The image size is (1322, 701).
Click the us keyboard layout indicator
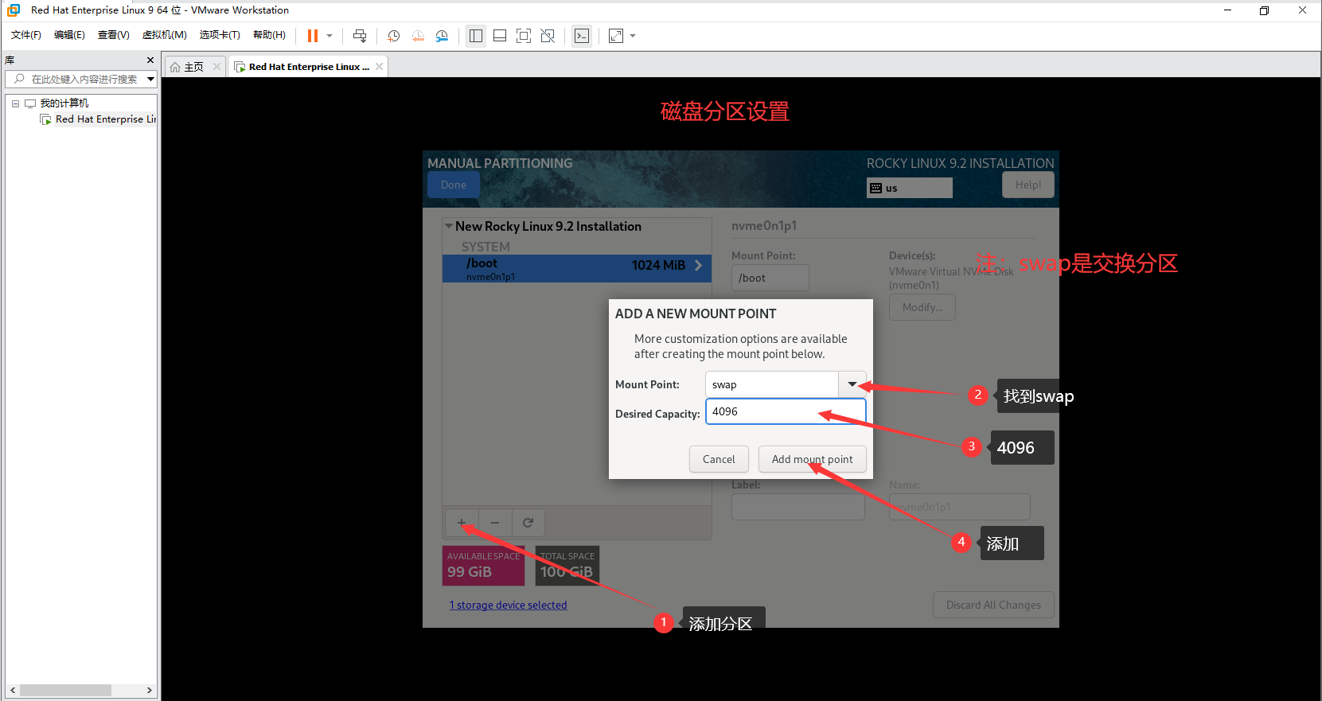(910, 188)
